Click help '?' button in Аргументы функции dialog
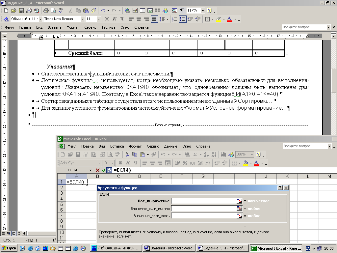The height and width of the screenshot is (253, 337). 280,187
